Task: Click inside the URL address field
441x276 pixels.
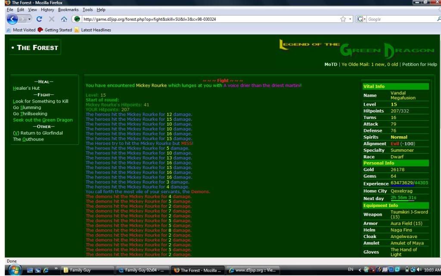Action: 207,19
